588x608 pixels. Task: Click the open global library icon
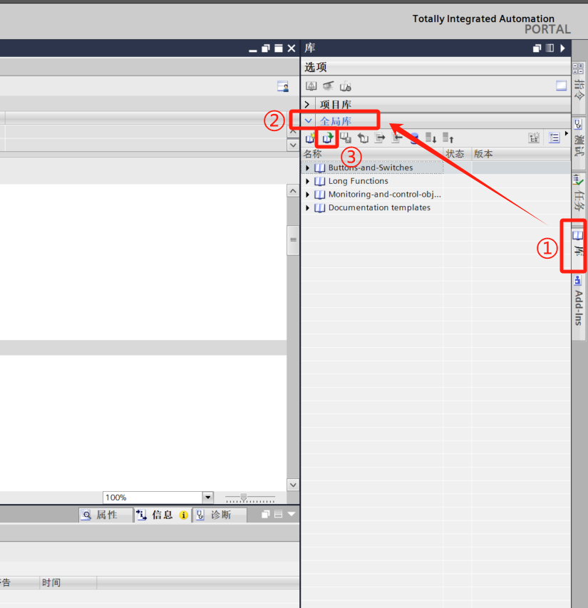point(328,138)
